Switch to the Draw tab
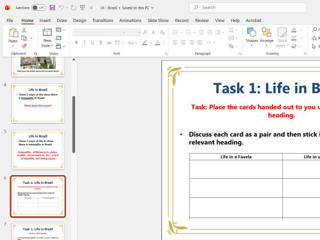The height and width of the screenshot is (240, 320). coord(62,20)
